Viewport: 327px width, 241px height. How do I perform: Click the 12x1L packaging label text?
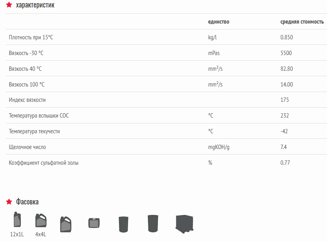17,234
